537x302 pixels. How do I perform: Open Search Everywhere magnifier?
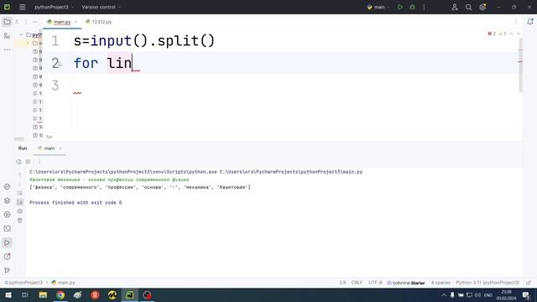click(x=468, y=7)
